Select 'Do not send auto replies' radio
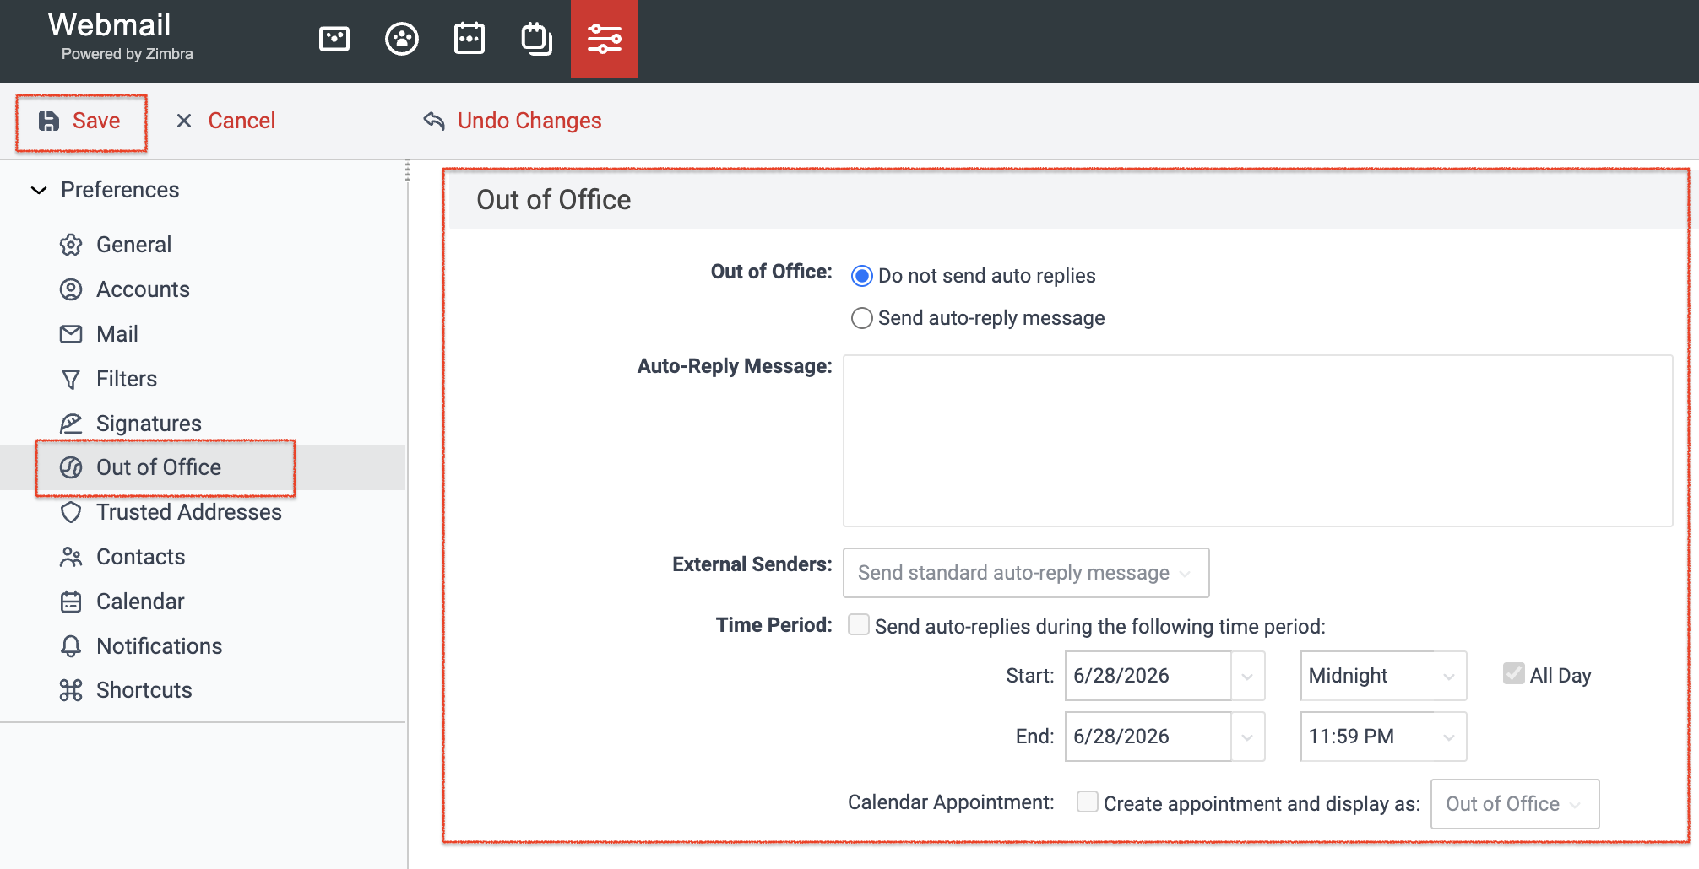The image size is (1699, 869). 861,276
